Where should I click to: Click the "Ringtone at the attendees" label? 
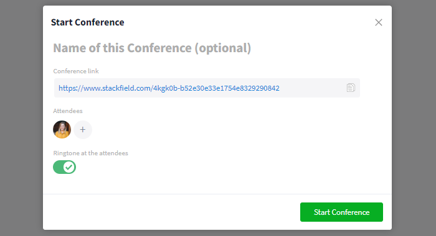coord(91,153)
